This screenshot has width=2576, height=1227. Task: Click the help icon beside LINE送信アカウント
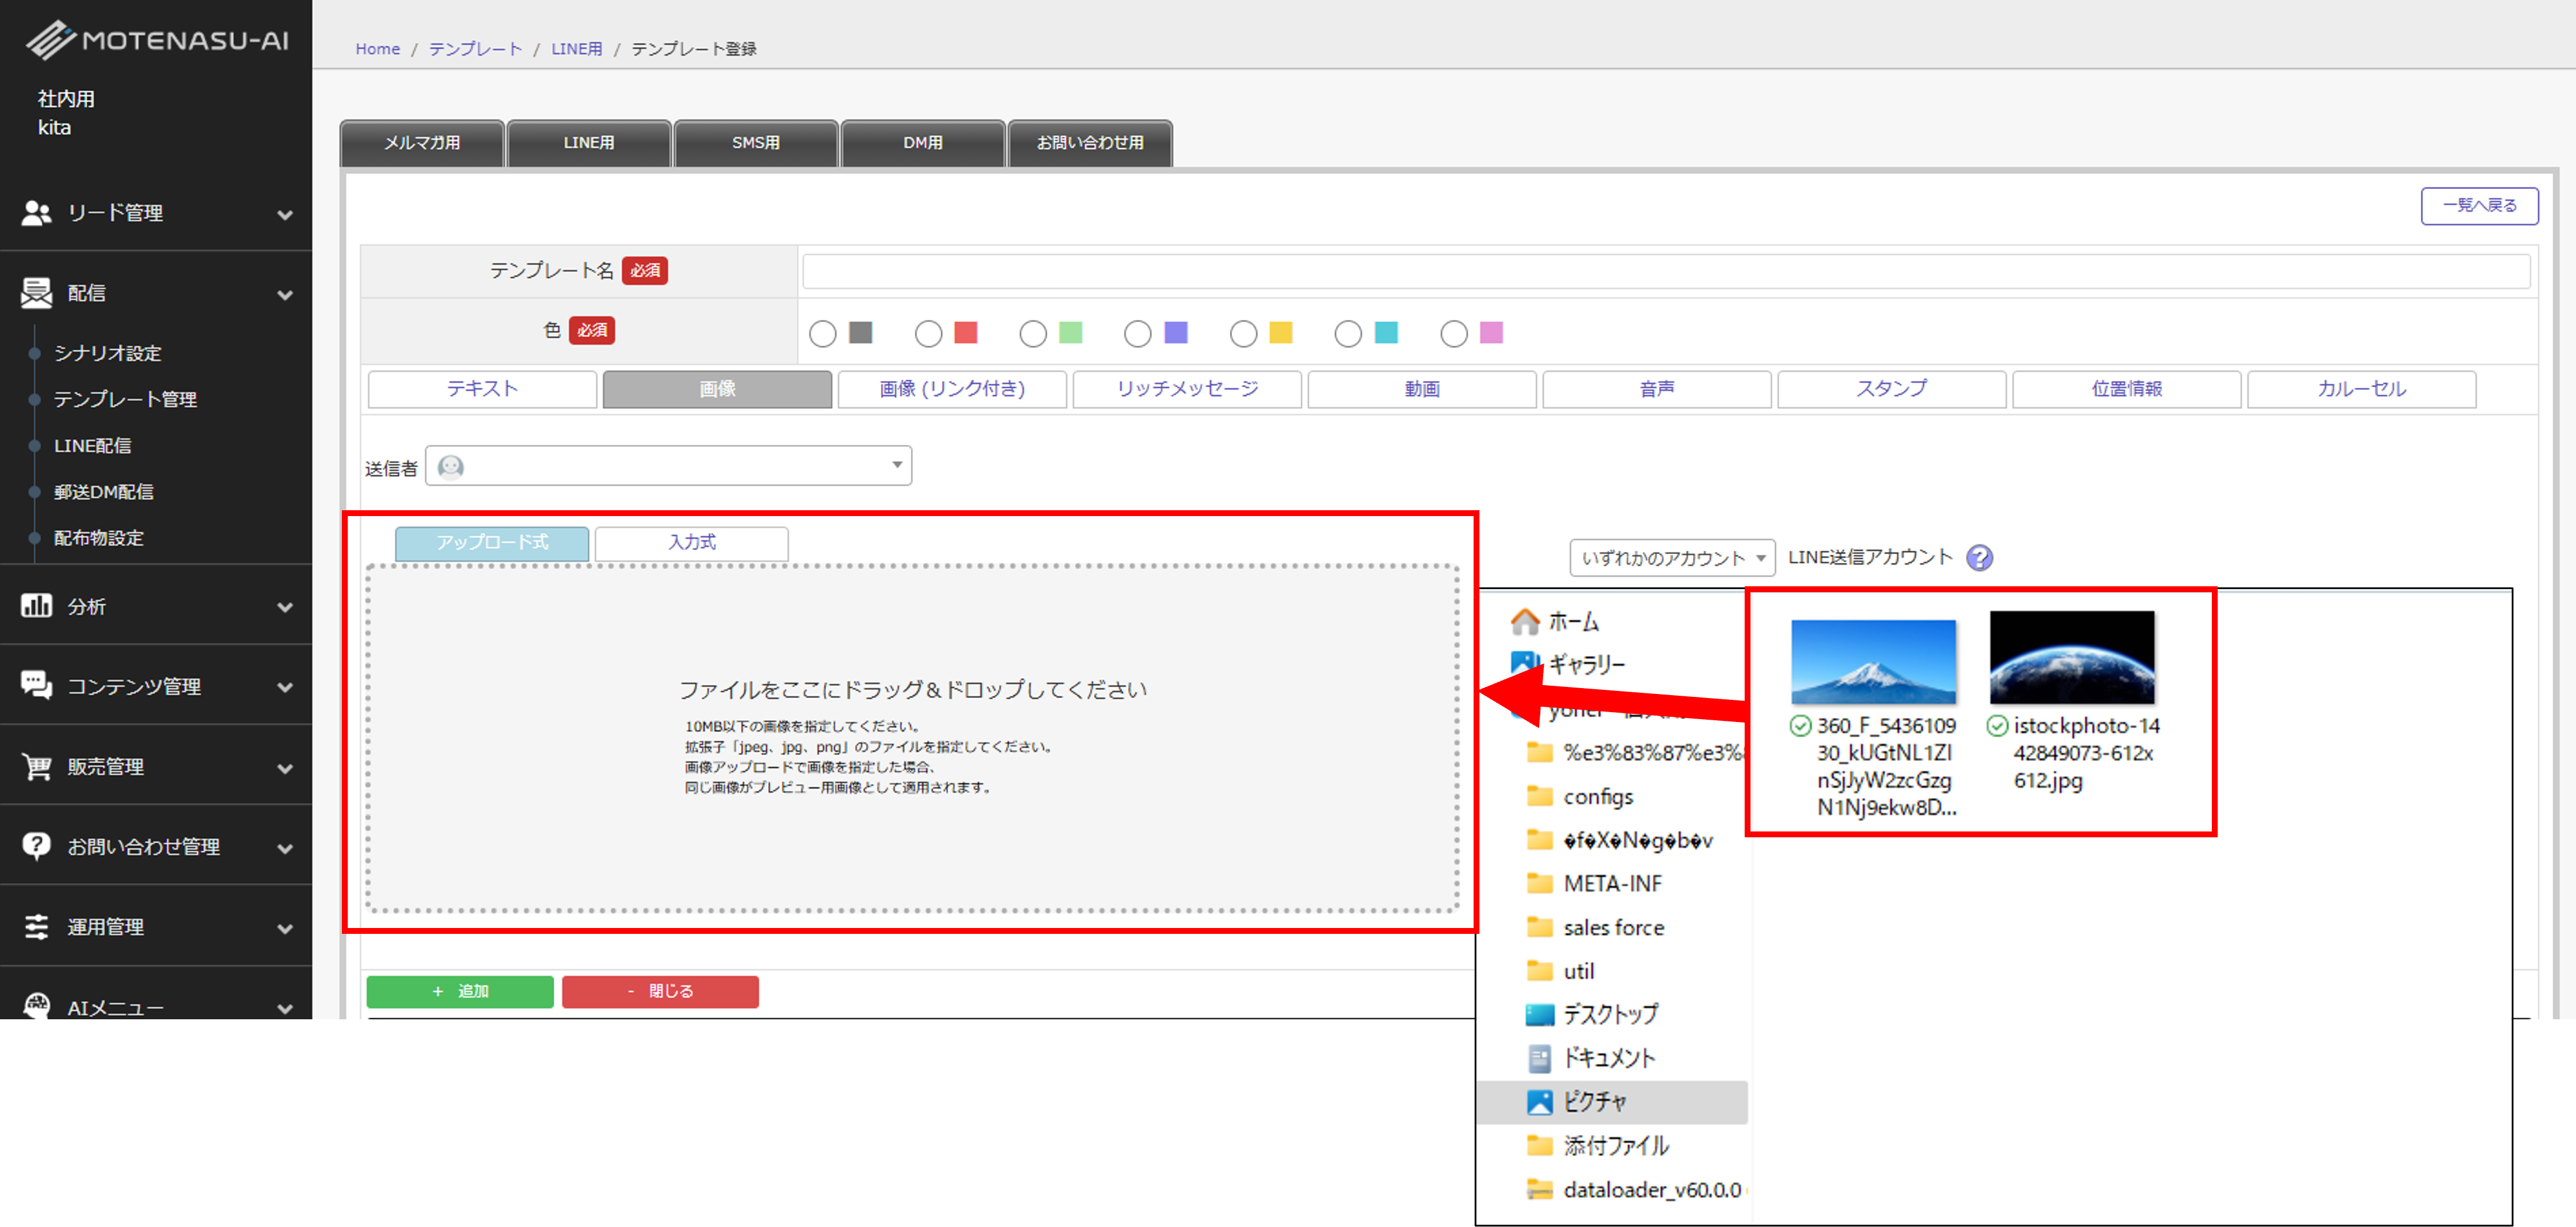tap(1979, 558)
